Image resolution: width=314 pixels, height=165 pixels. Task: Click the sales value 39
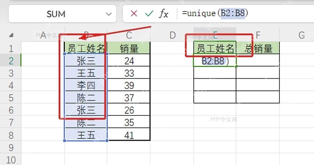click(x=129, y=85)
